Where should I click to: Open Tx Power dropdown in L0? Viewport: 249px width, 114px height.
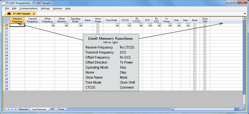(x=170, y=25)
